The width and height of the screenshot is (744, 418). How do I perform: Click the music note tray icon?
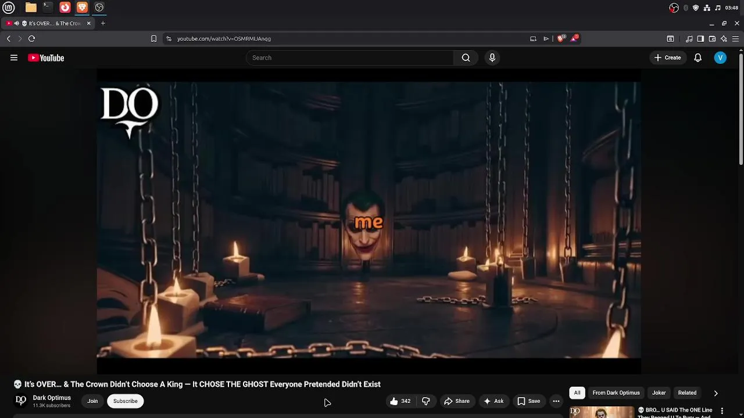(x=718, y=8)
